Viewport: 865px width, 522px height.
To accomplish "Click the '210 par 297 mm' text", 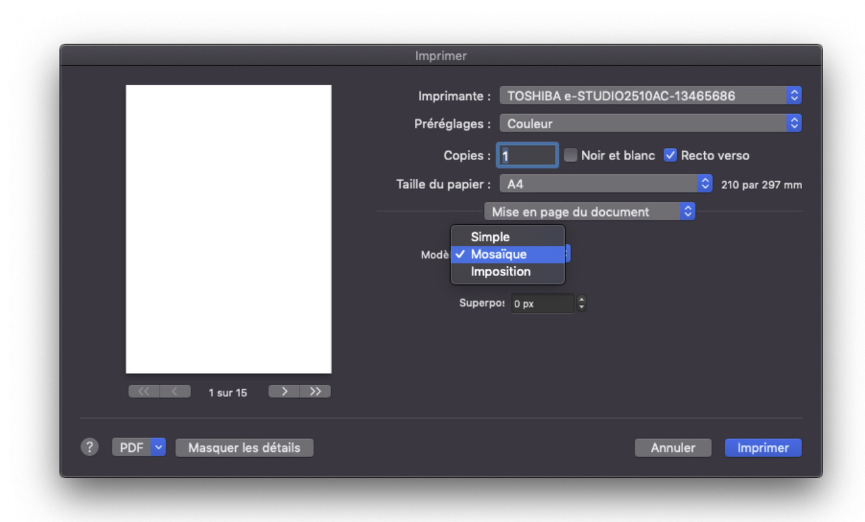I will (x=762, y=184).
